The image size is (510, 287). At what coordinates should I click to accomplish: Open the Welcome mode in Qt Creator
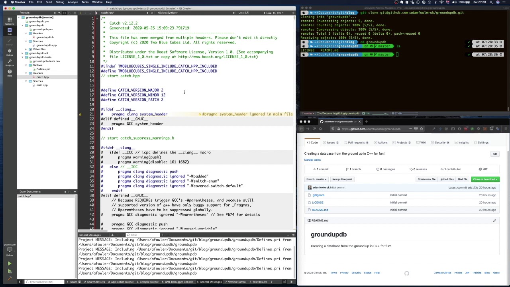[x=10, y=20]
